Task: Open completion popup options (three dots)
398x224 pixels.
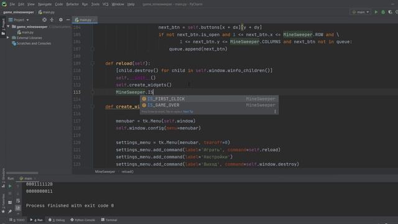Action: click(x=275, y=111)
